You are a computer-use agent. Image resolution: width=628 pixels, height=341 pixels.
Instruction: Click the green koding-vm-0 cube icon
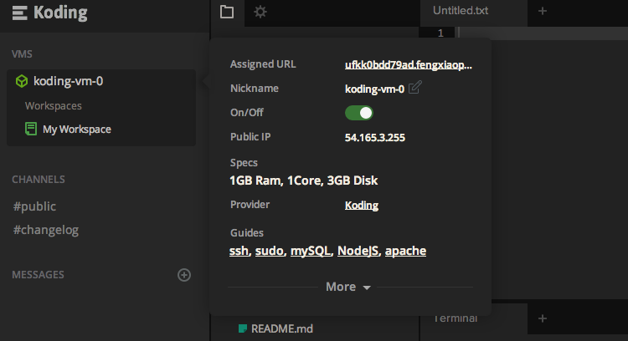[x=22, y=81]
